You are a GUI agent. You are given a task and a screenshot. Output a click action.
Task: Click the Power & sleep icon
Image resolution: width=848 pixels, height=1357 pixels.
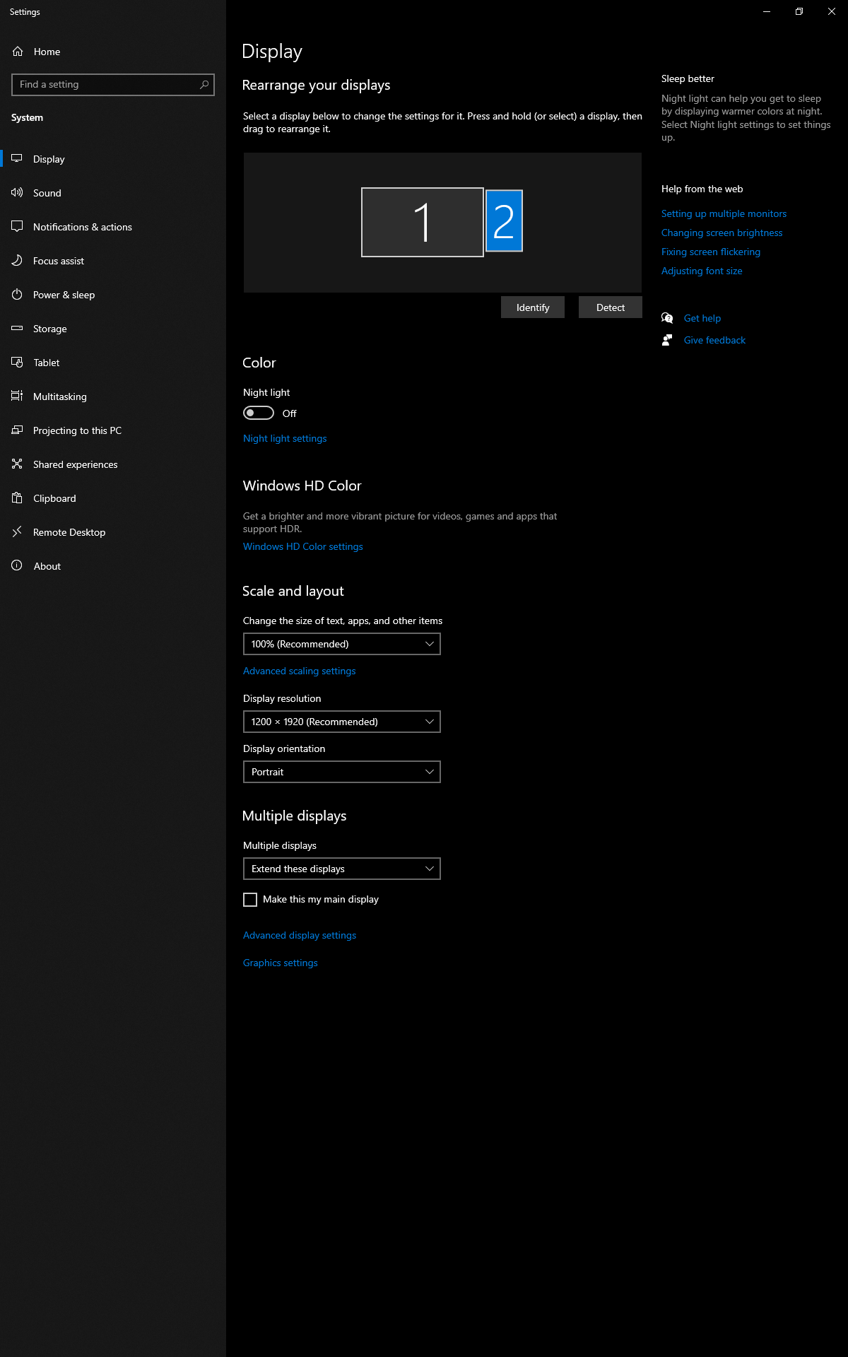(17, 294)
